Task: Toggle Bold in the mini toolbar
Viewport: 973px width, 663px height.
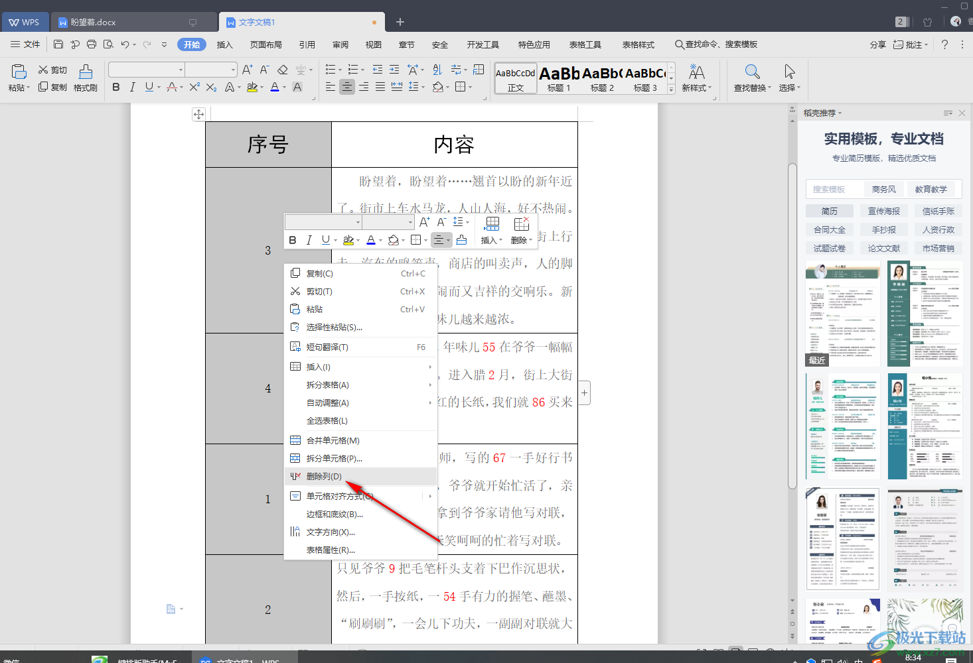Action: click(x=293, y=240)
